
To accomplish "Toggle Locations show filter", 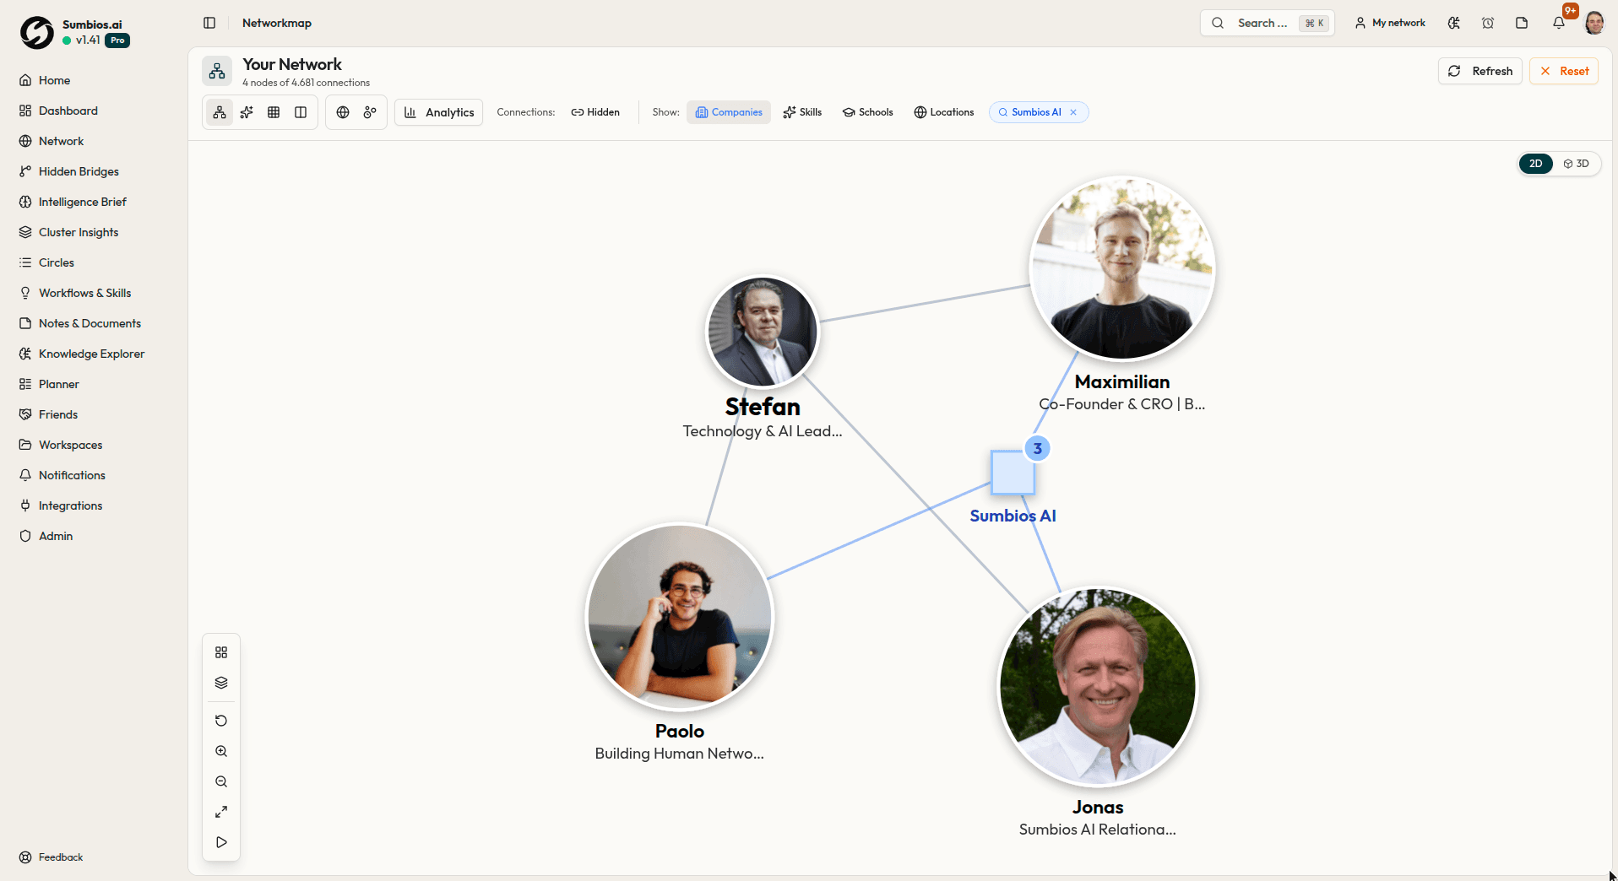I will coord(943,112).
